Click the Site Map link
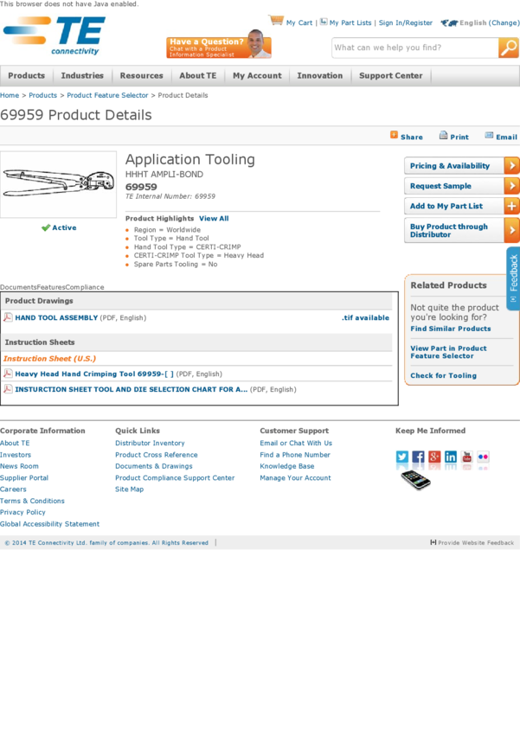 130,489
